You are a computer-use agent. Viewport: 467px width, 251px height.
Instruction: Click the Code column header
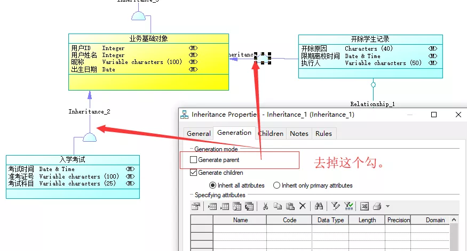click(x=289, y=220)
